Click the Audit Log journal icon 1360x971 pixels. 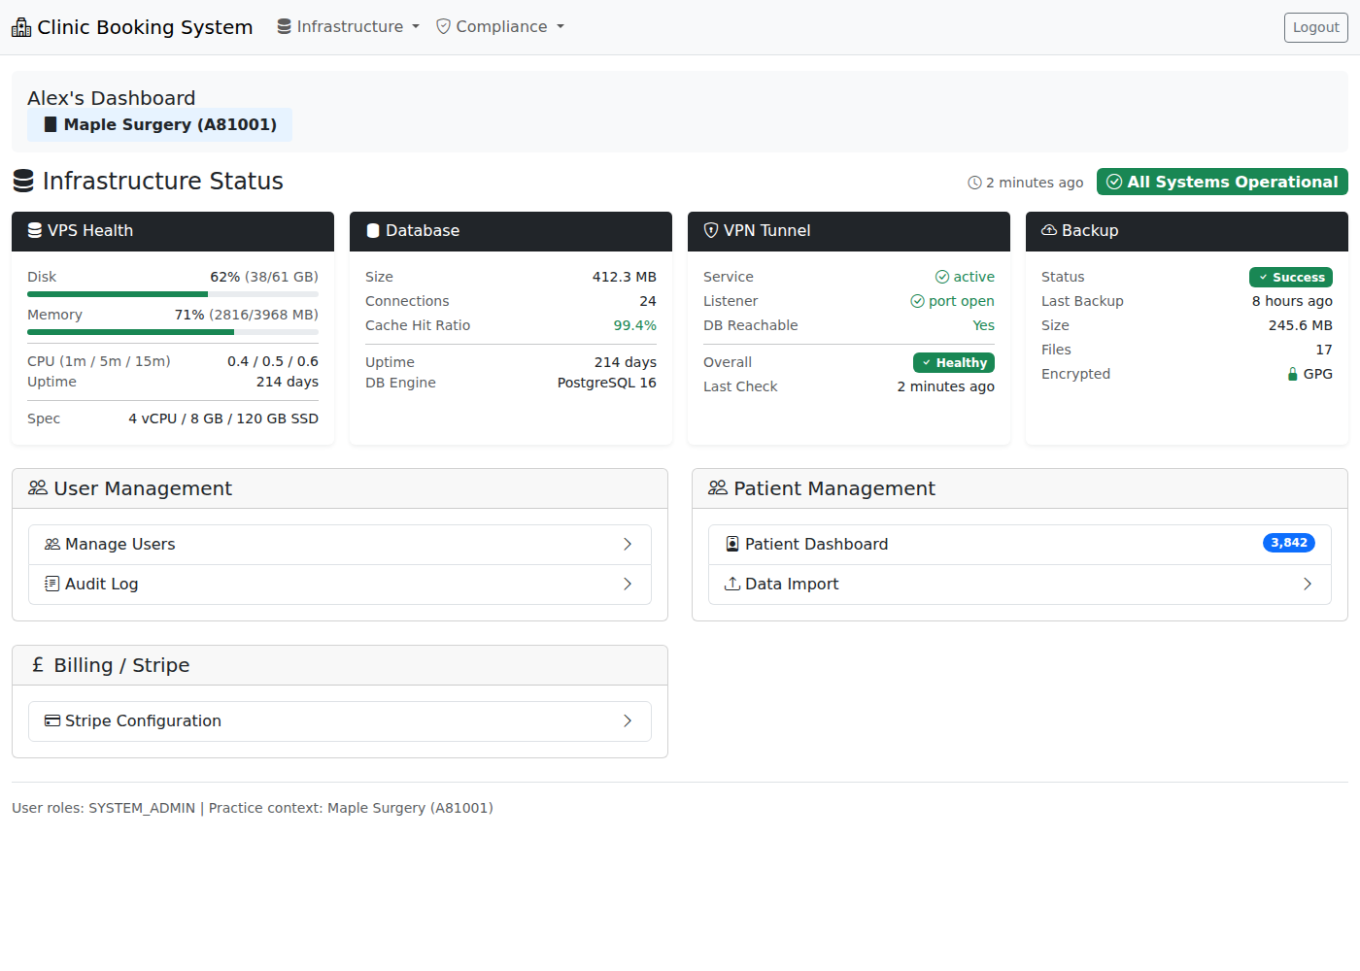(52, 584)
